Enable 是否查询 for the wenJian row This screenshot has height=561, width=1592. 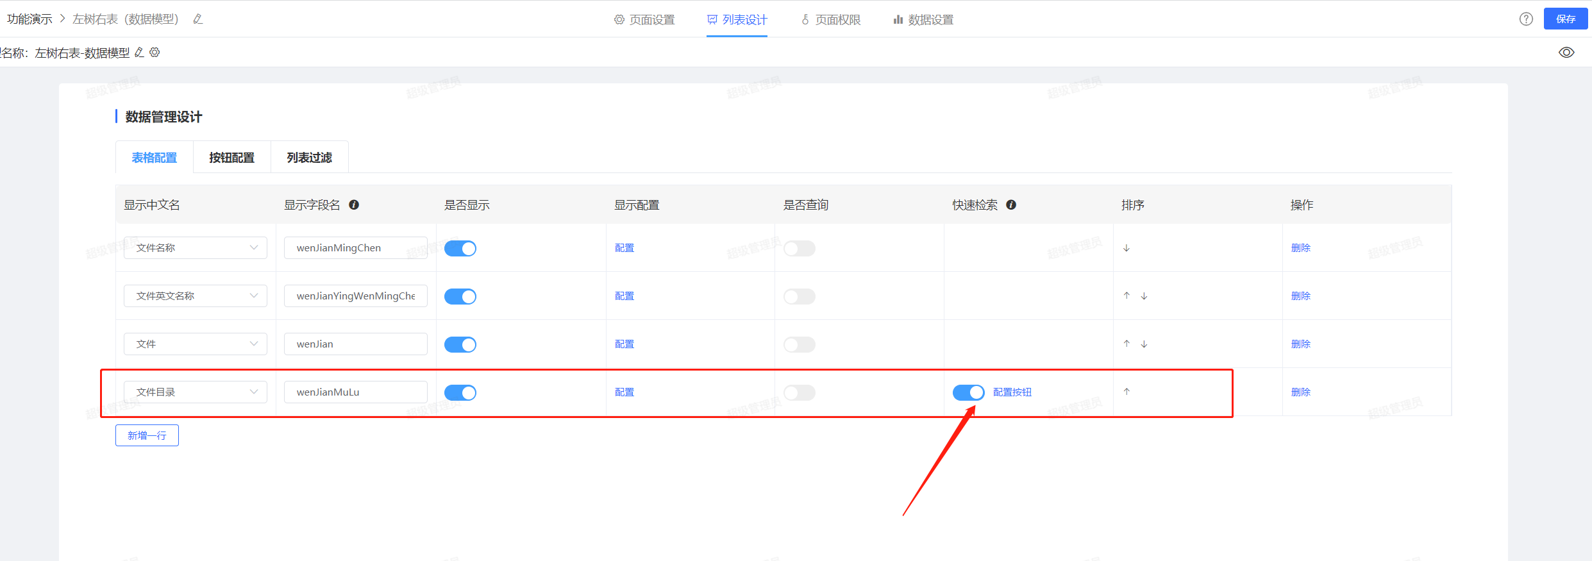[800, 344]
